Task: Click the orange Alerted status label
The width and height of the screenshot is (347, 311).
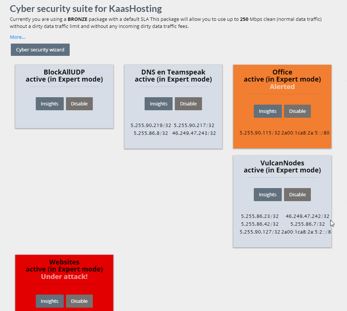Action: coord(282,87)
